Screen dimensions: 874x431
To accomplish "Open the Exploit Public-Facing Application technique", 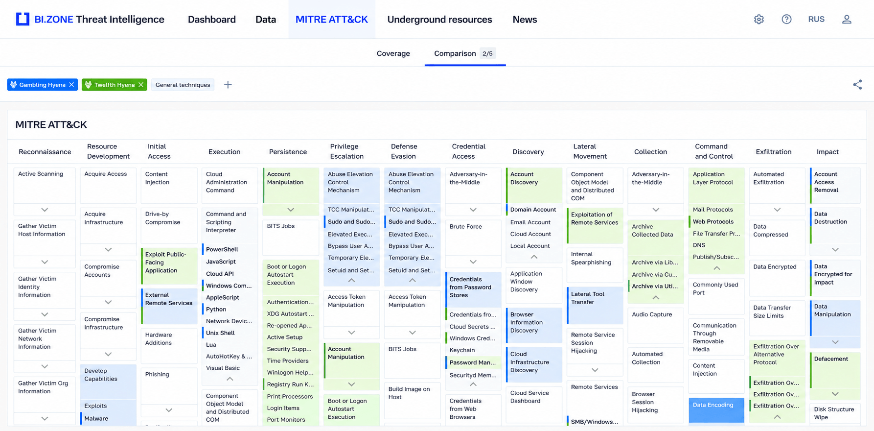I will pos(169,266).
